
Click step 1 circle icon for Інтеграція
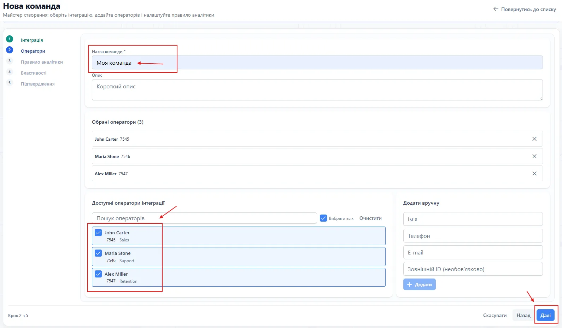pyautogui.click(x=10, y=39)
